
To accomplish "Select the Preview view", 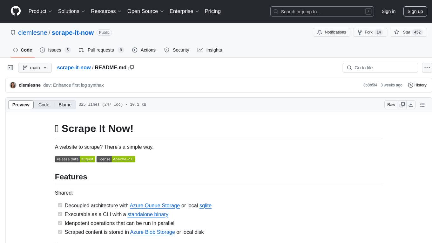I will (21, 105).
